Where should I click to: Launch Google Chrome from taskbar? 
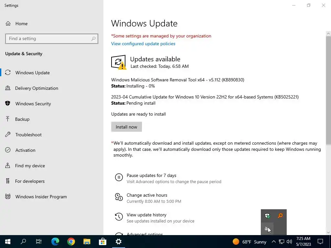pos(71,242)
